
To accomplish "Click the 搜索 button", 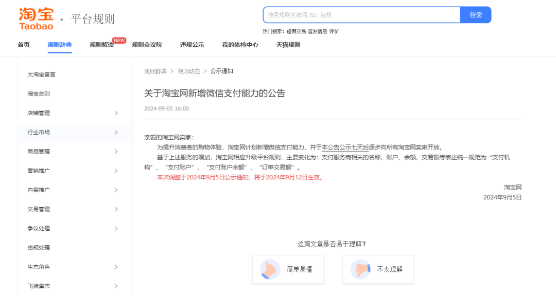I will click(476, 15).
